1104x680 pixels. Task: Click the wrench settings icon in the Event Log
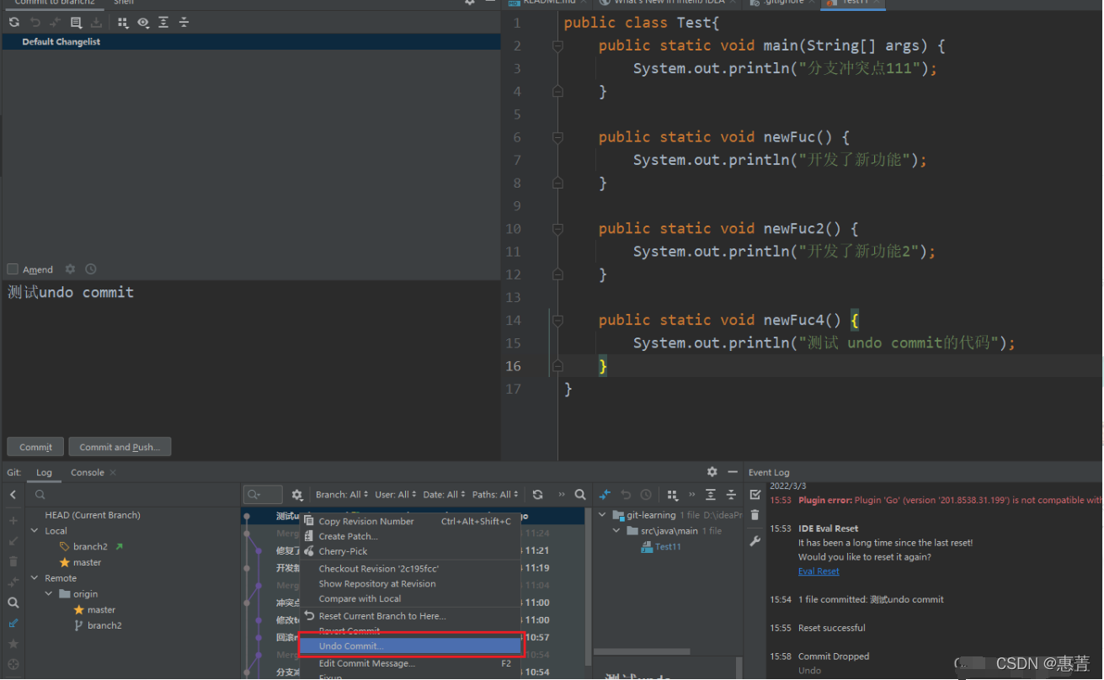coord(755,541)
